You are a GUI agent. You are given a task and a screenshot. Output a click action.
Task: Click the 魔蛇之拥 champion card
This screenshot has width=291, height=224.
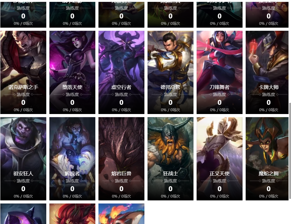(267, 159)
